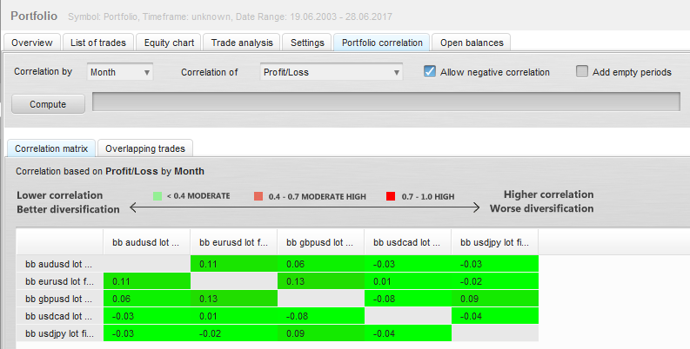Uncheck Allow negative correlation checkbox
Image resolution: width=690 pixels, height=349 pixels.
tap(430, 72)
